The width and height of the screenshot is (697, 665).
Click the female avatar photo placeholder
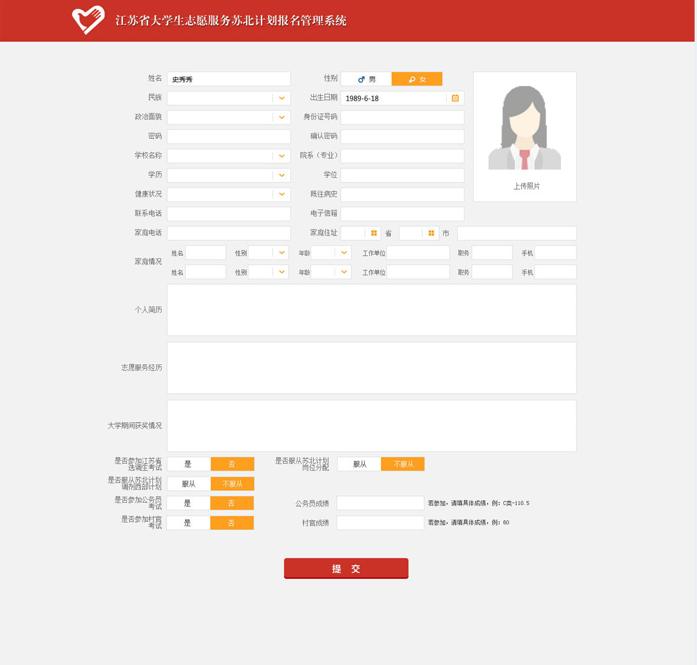tap(525, 128)
